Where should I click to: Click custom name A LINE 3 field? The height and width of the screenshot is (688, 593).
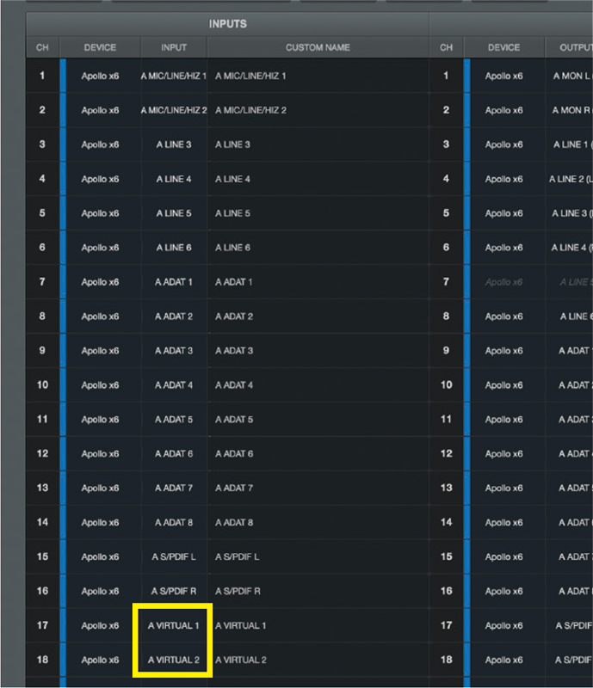(318, 144)
